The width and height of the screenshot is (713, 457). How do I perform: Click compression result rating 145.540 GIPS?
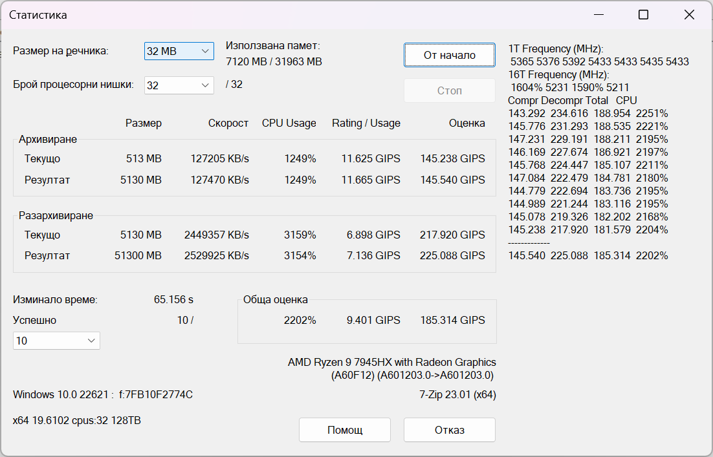click(452, 180)
